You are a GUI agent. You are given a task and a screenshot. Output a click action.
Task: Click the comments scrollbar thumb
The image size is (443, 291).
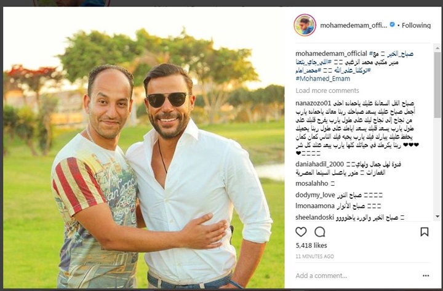point(437,85)
